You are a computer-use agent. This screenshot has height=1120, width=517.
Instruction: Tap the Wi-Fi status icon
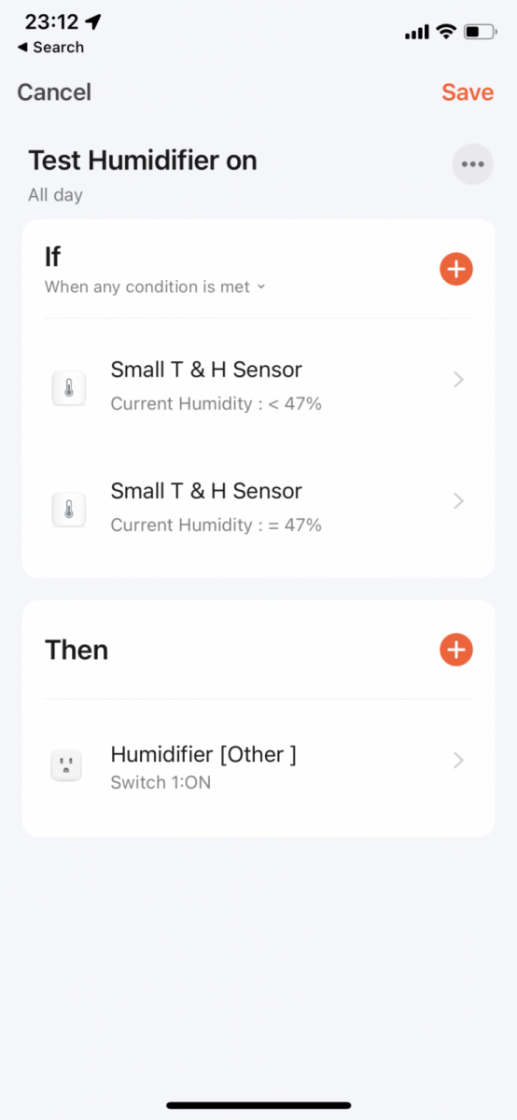click(446, 32)
